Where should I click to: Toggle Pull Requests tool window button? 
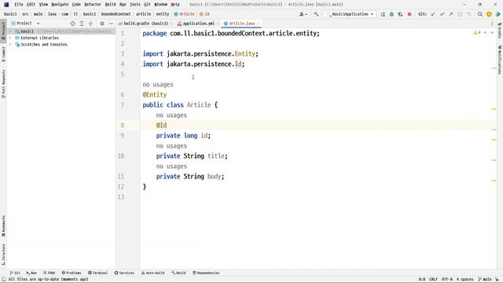3,84
